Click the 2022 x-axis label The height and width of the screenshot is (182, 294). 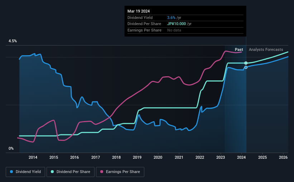pos(200,157)
